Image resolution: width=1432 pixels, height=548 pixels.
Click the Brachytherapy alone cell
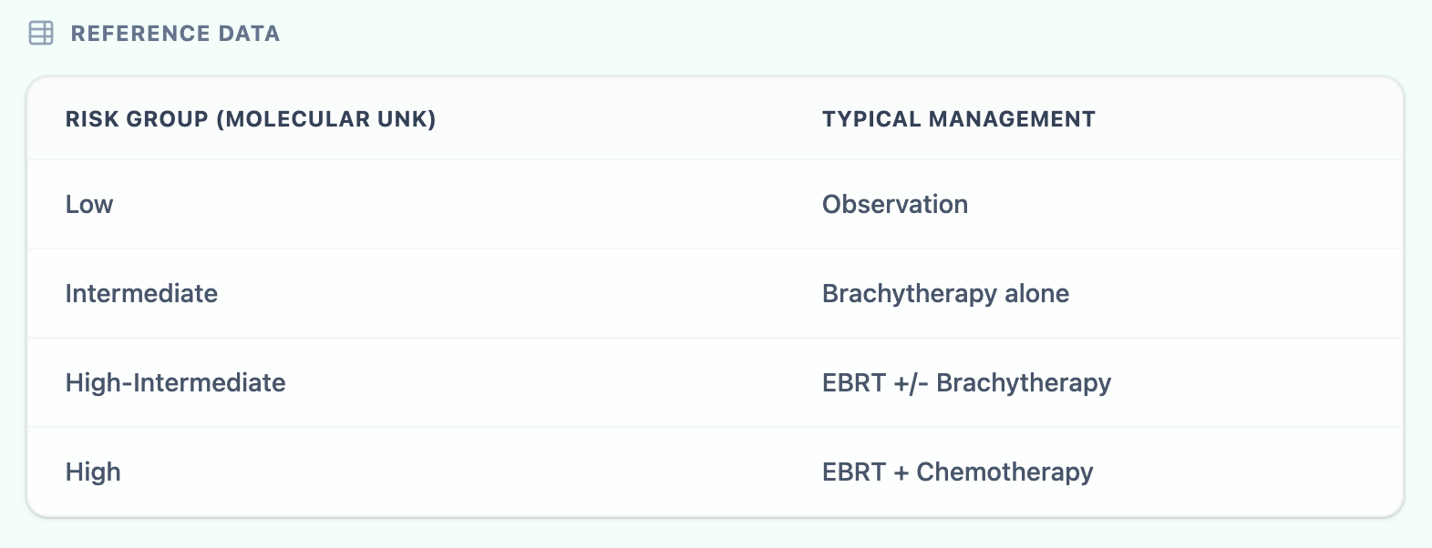pos(945,294)
